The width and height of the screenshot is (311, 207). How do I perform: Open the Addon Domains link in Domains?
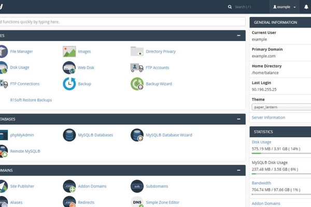tap(92, 186)
